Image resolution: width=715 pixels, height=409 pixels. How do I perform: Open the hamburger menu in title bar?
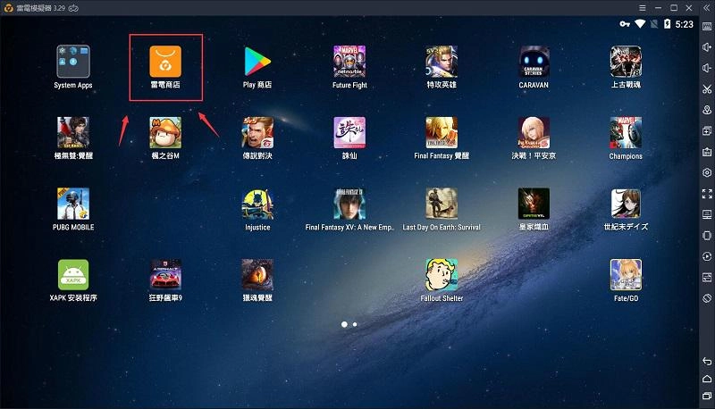click(x=642, y=8)
